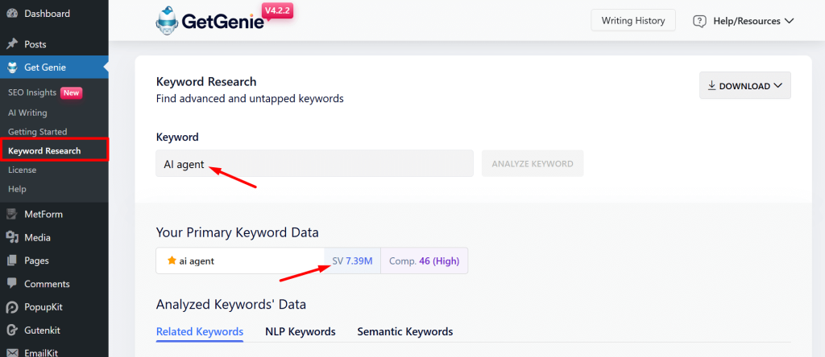
Task: Expand the Help/Resources dropdown chevron
Action: [789, 21]
